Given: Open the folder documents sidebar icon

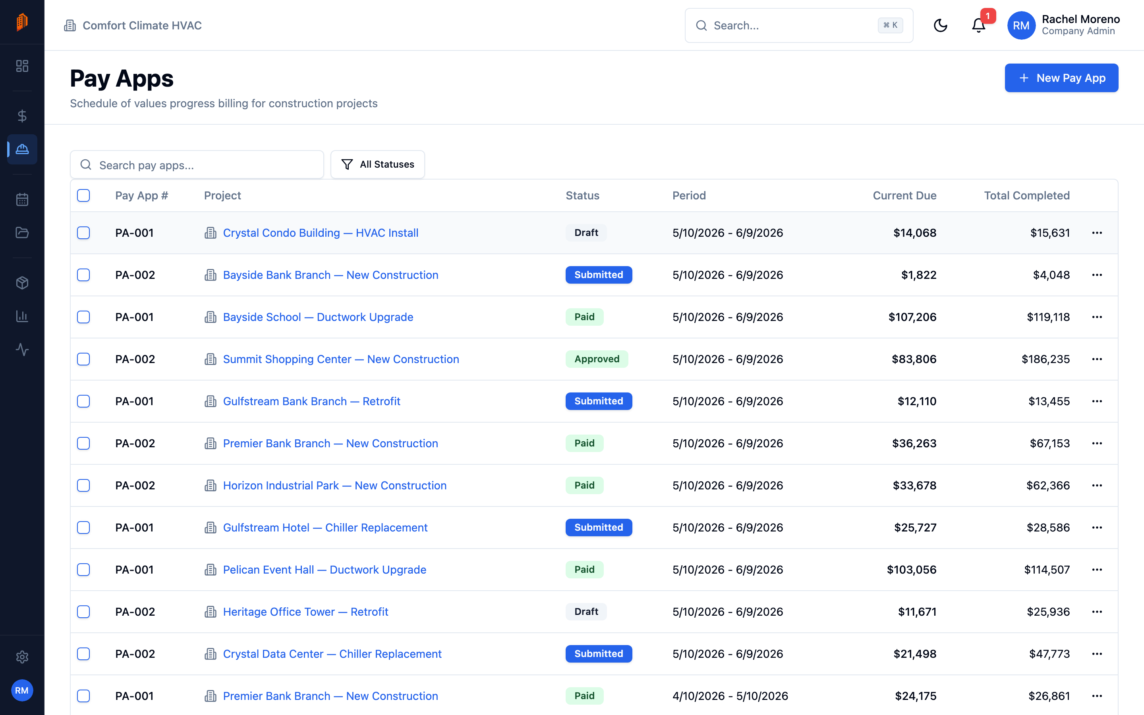Looking at the screenshot, I should [22, 233].
